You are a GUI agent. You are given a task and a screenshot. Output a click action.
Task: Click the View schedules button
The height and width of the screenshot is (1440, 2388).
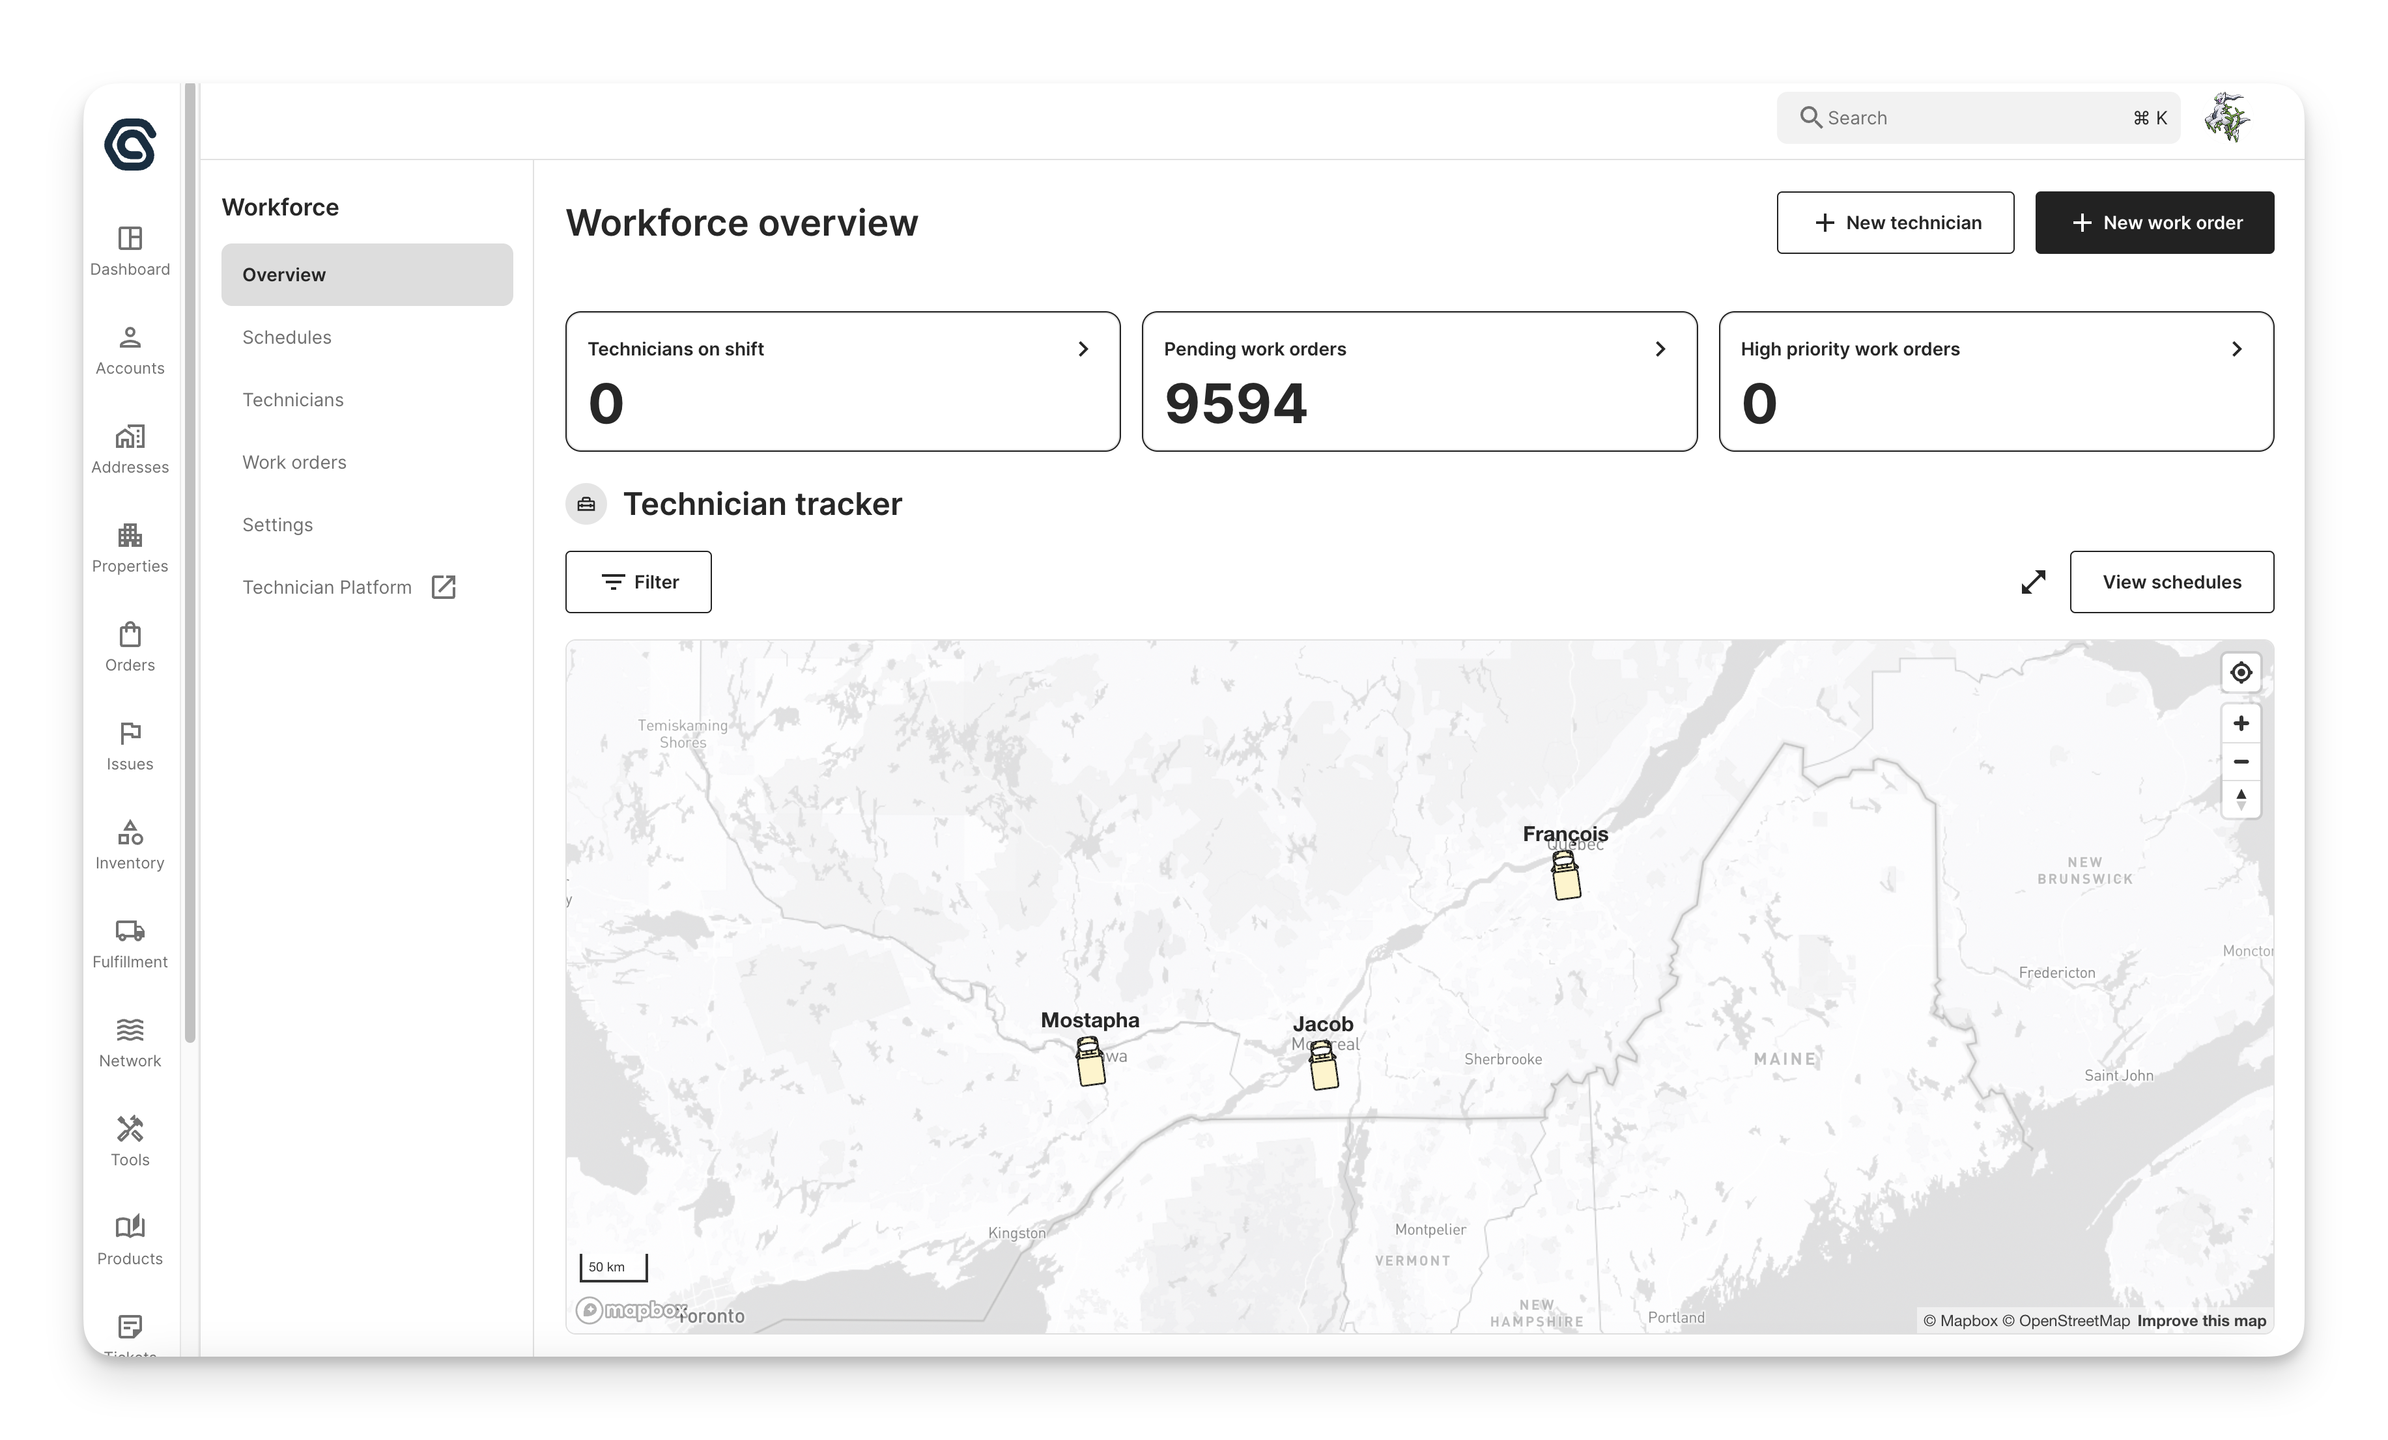[2171, 582]
